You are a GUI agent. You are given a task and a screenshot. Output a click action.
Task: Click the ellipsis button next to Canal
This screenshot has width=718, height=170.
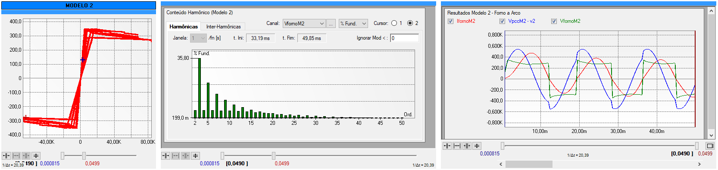pos(331,24)
